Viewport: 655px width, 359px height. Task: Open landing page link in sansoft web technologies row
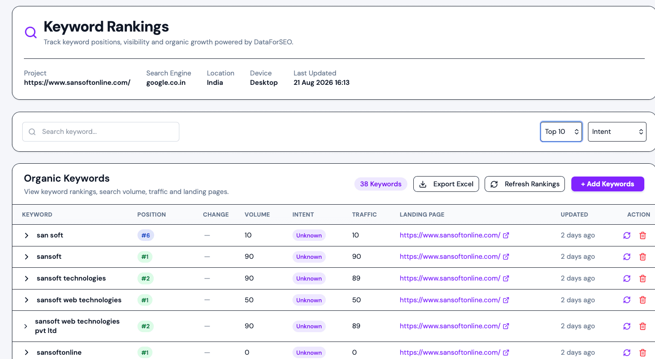pyautogui.click(x=450, y=300)
